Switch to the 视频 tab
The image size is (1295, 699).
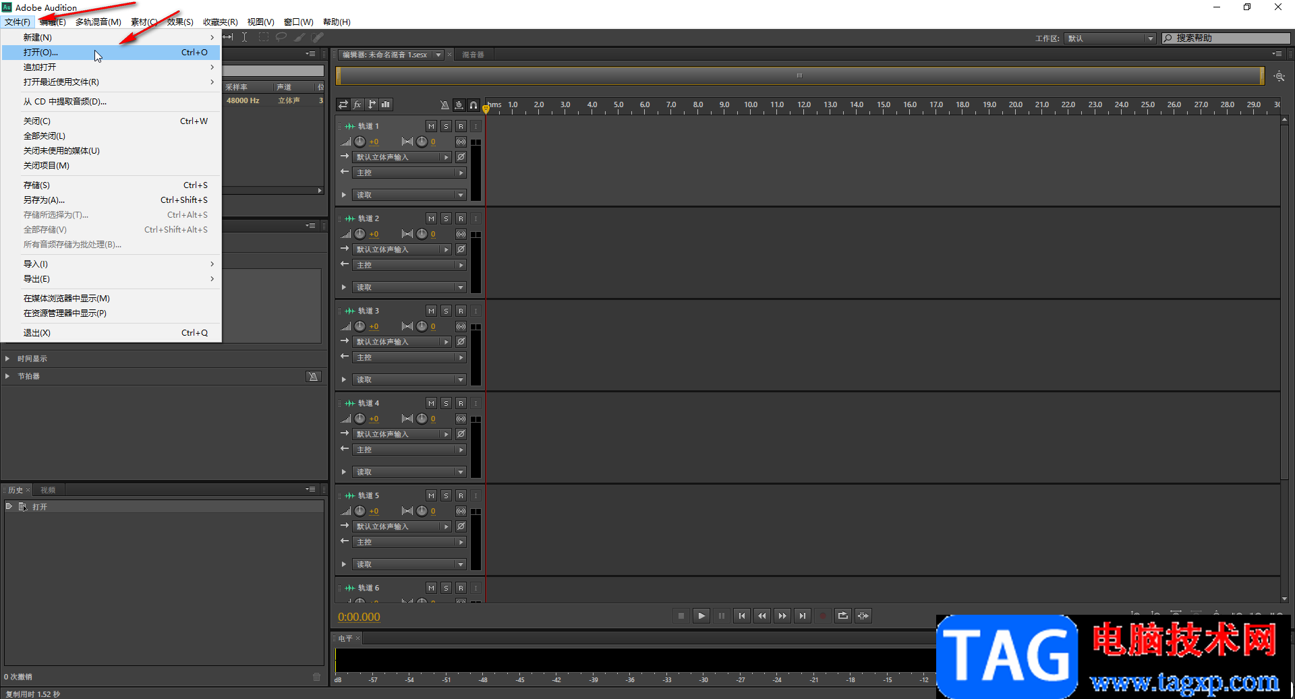coord(48,490)
